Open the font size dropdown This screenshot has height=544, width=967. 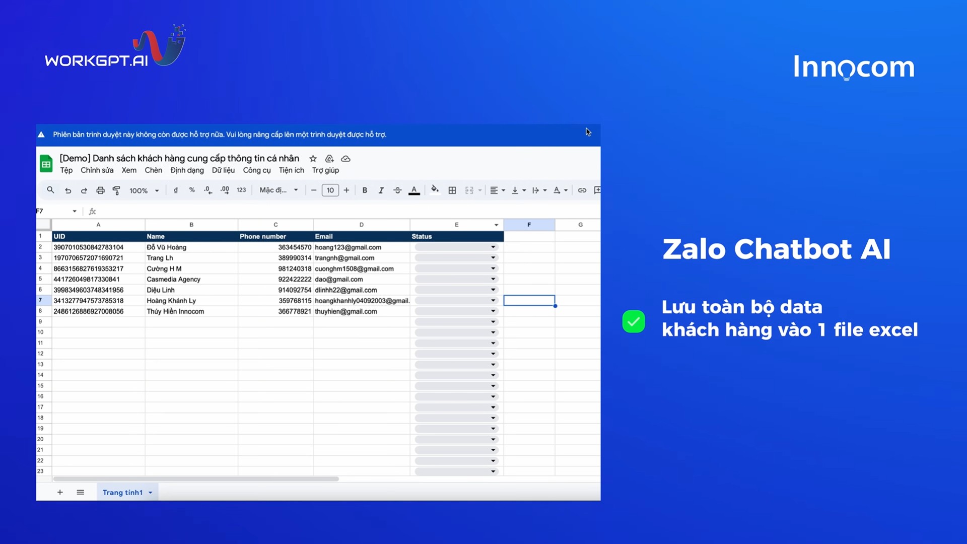tap(330, 190)
